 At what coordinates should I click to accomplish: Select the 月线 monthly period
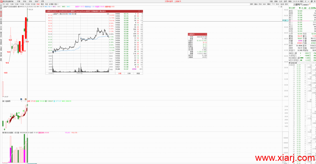click(x=46, y=4)
